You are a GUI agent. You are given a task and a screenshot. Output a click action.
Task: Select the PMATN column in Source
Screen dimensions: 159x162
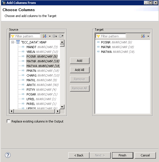click(43, 71)
